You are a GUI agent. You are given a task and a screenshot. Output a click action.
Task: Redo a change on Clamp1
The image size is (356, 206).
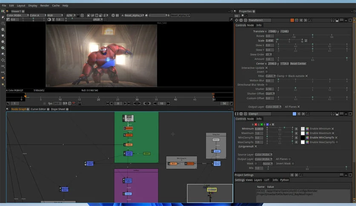[x=303, y=114]
